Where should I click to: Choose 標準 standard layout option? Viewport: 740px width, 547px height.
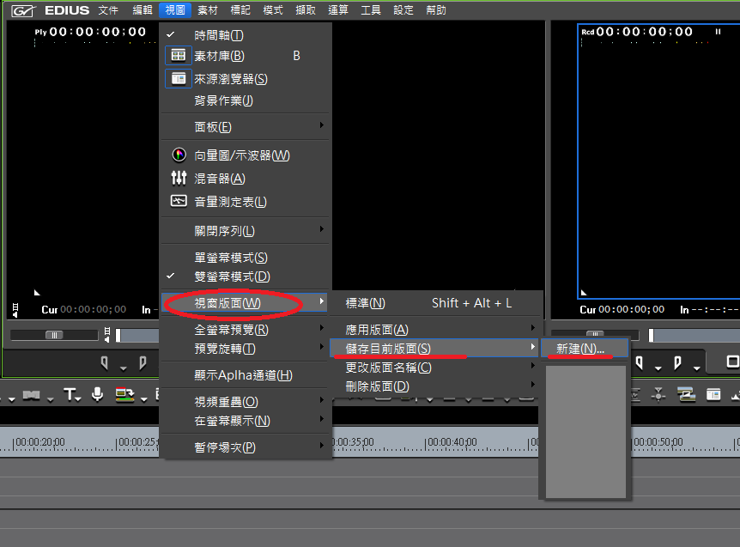point(366,303)
